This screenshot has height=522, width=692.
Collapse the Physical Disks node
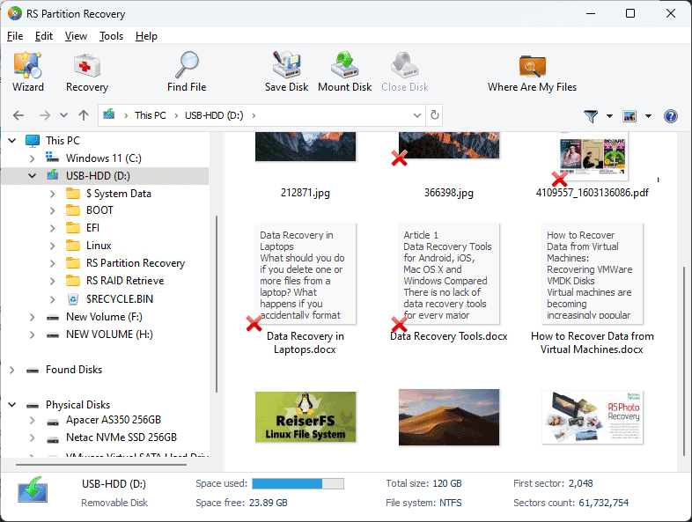pos(12,405)
